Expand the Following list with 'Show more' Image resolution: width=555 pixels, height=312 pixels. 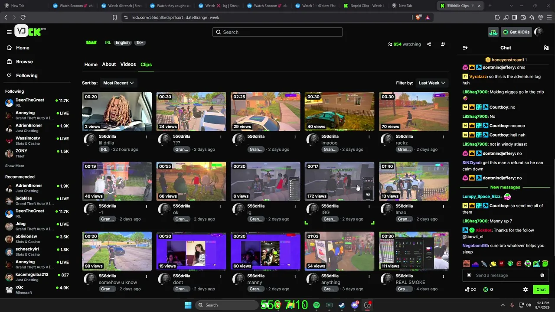click(x=15, y=166)
